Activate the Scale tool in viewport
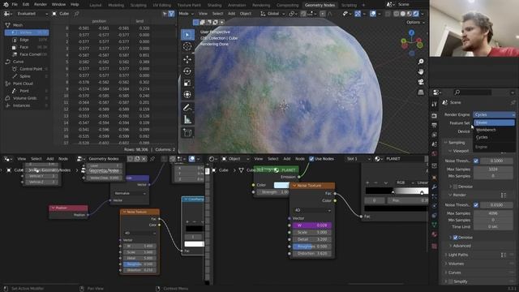This screenshot has width=519, height=292. pyautogui.click(x=187, y=83)
